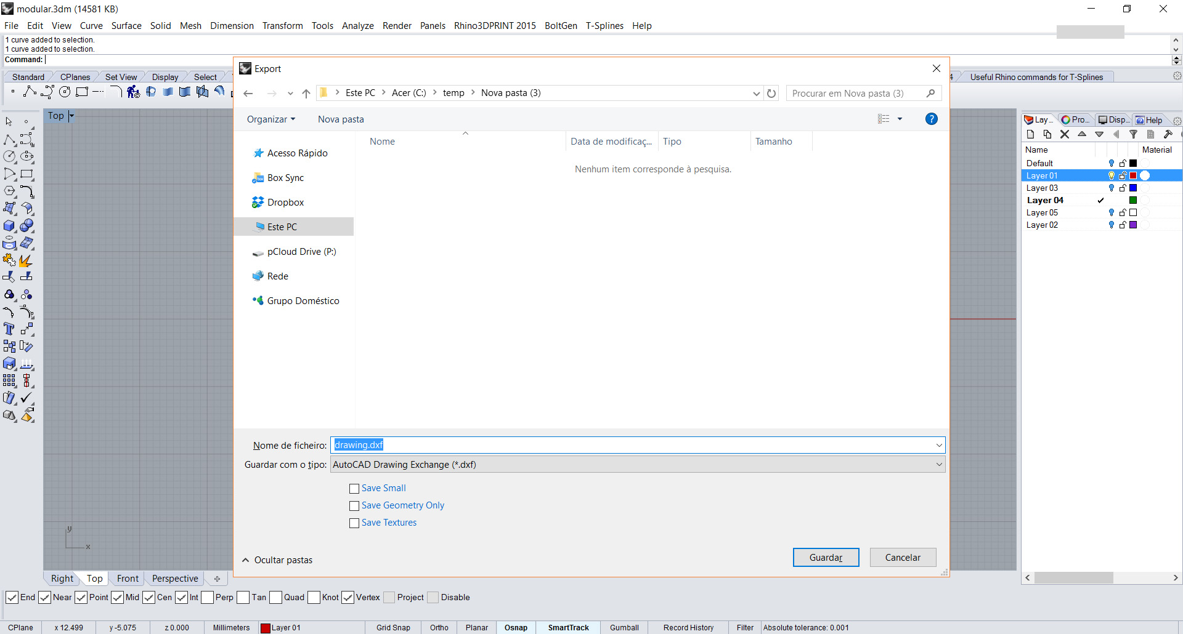Viewport: 1183px width, 634px height.
Task: Toggle Grid Snap in the status bar
Action: (x=393, y=628)
